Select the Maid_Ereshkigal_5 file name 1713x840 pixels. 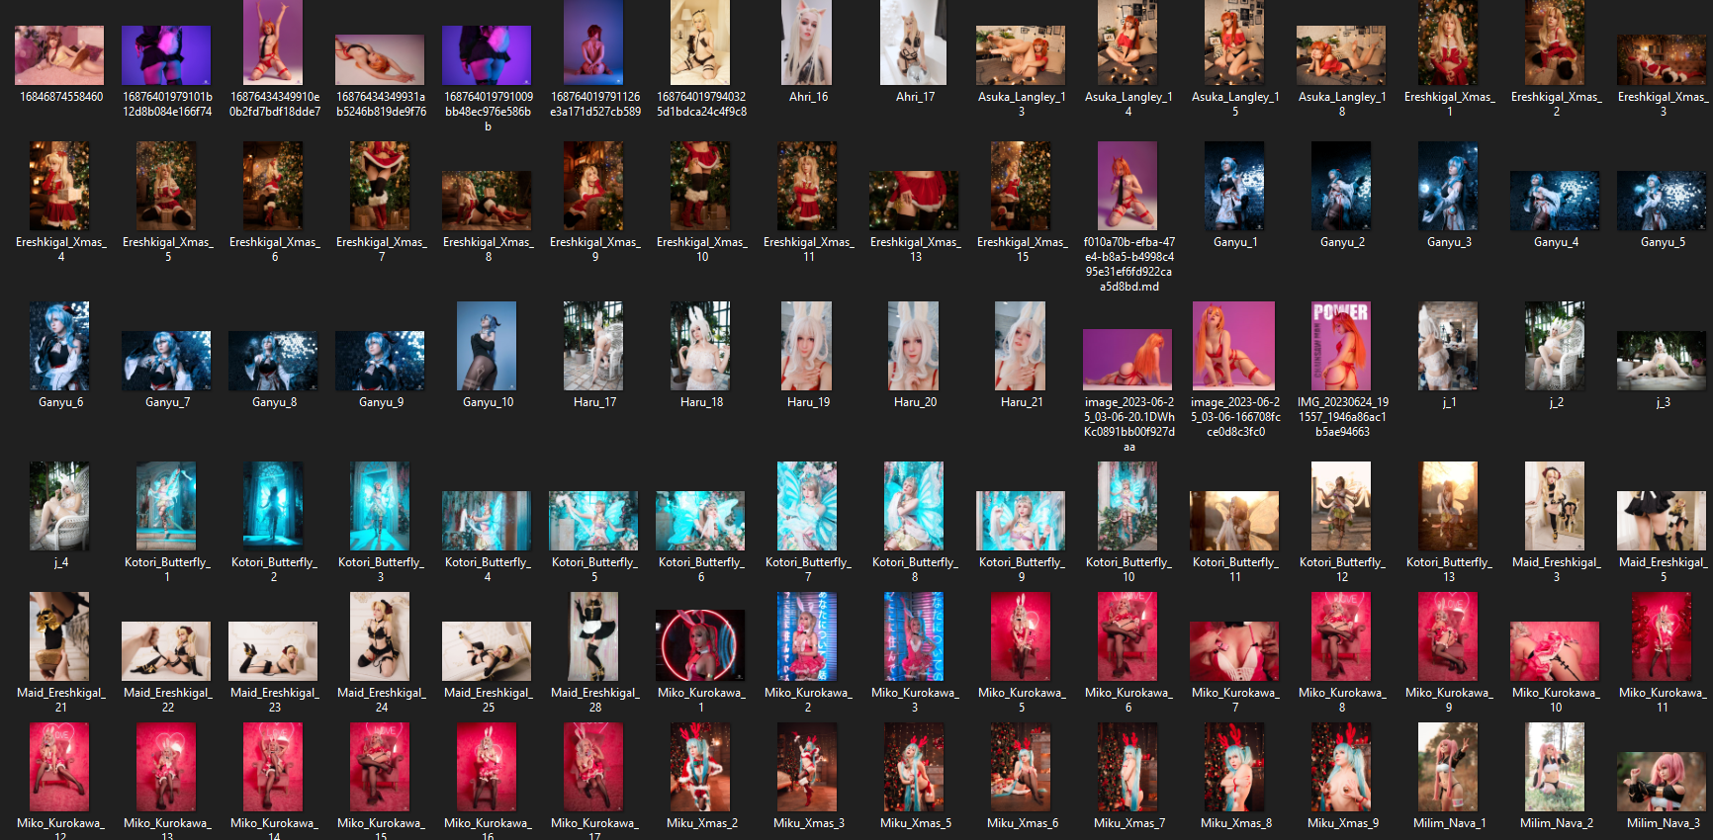coord(1664,569)
